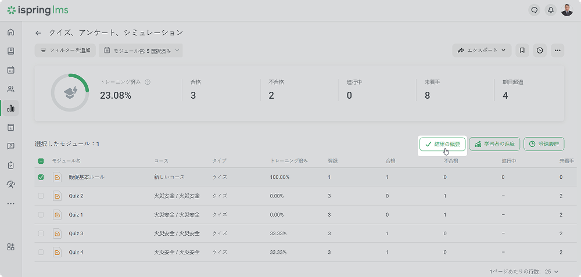Click the 学習者の進度 button
581x277 pixels.
coord(494,143)
